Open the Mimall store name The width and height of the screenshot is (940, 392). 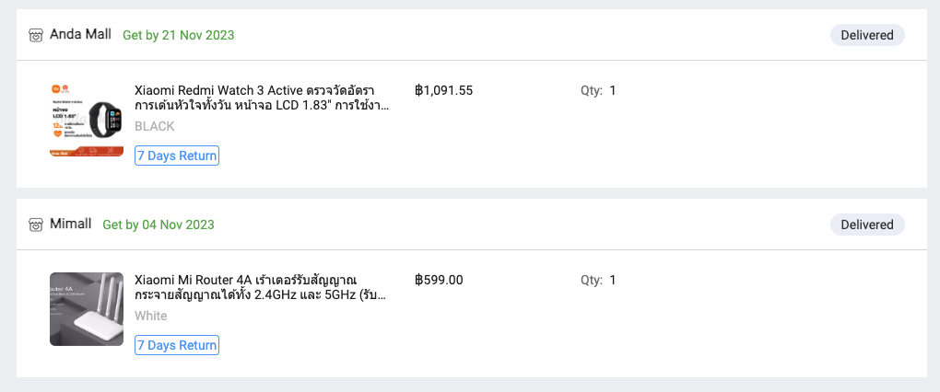pyautogui.click(x=72, y=225)
